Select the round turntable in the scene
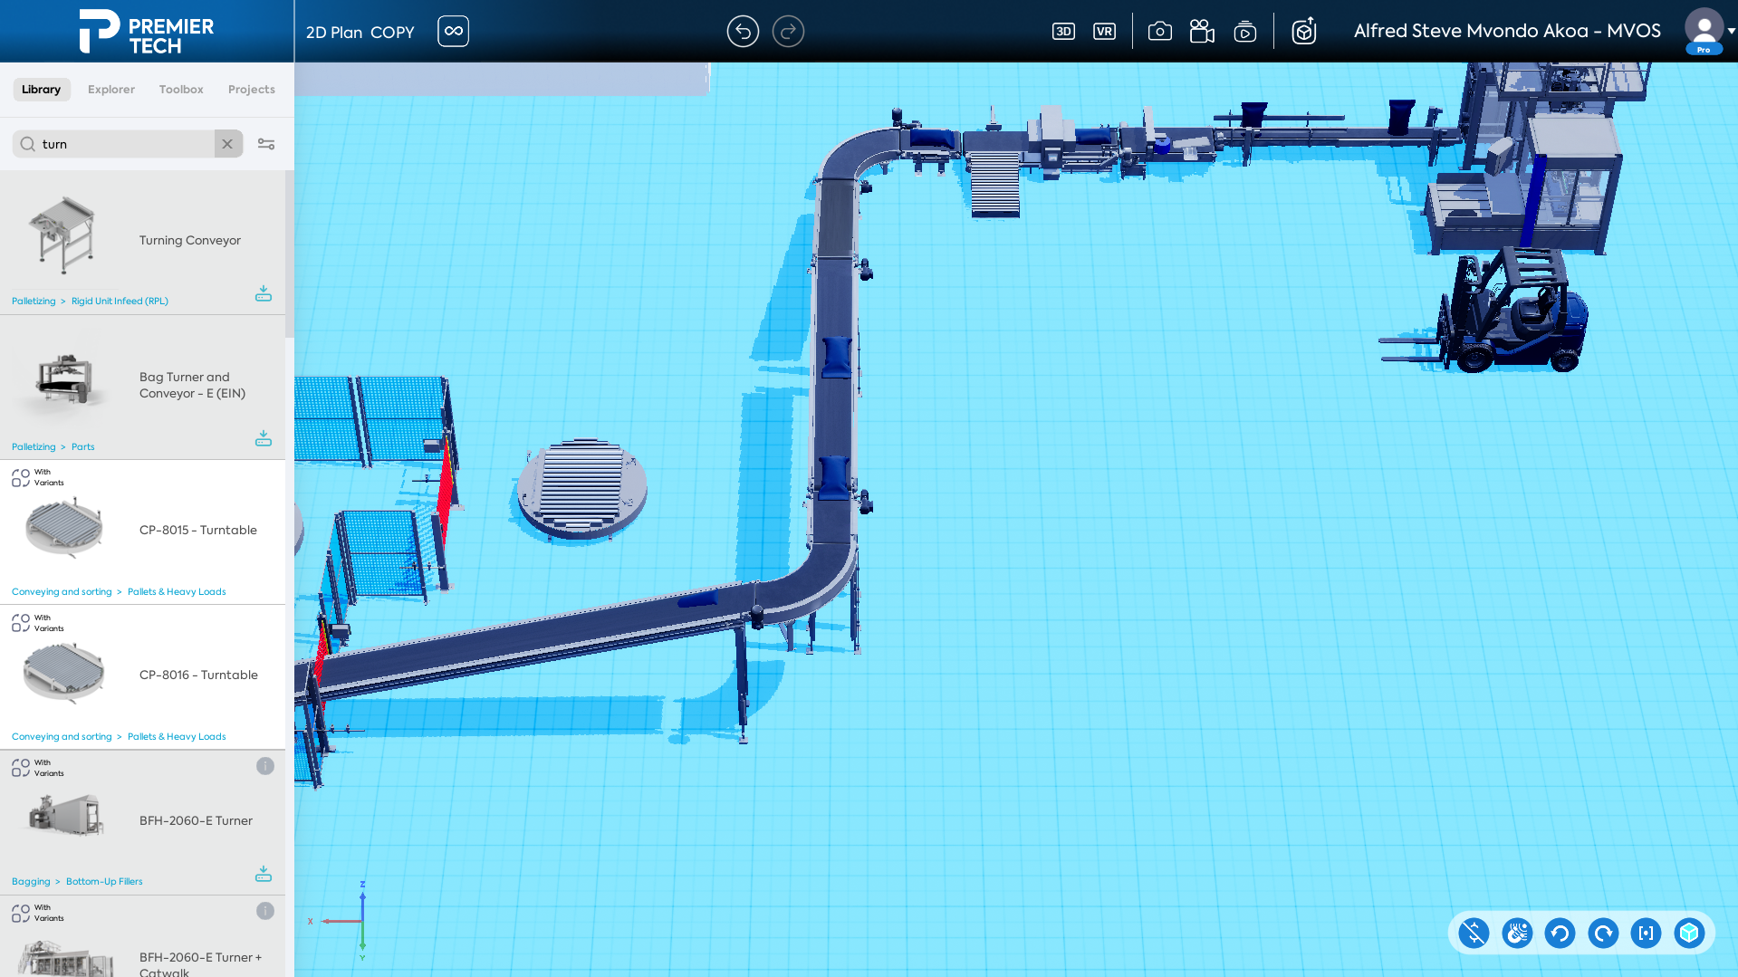The image size is (1738, 977). pyautogui.click(x=582, y=489)
